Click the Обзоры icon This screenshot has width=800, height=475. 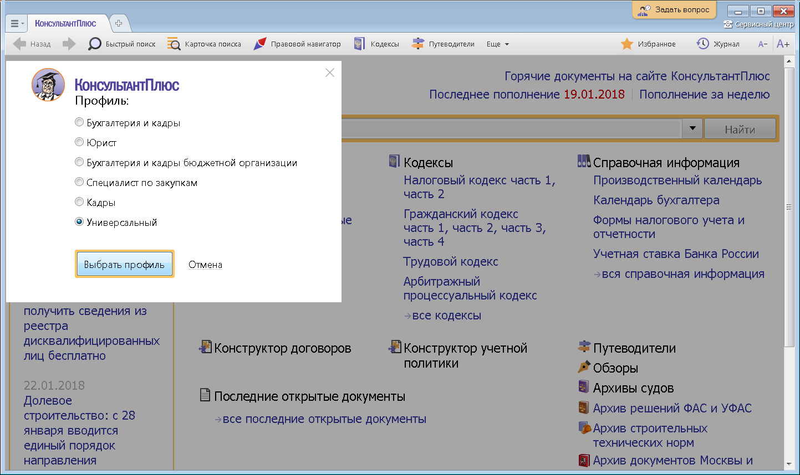(x=584, y=367)
